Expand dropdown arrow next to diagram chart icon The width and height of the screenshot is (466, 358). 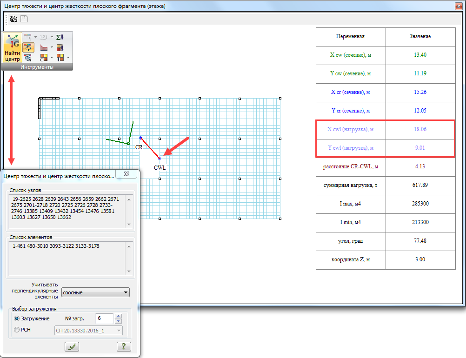(x=52, y=47)
